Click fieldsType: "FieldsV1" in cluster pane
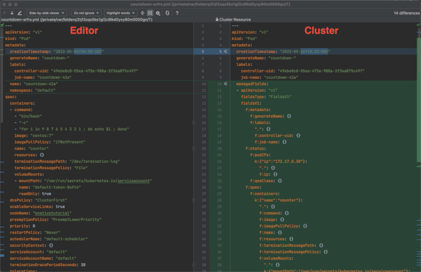 pyautogui.click(x=266, y=97)
